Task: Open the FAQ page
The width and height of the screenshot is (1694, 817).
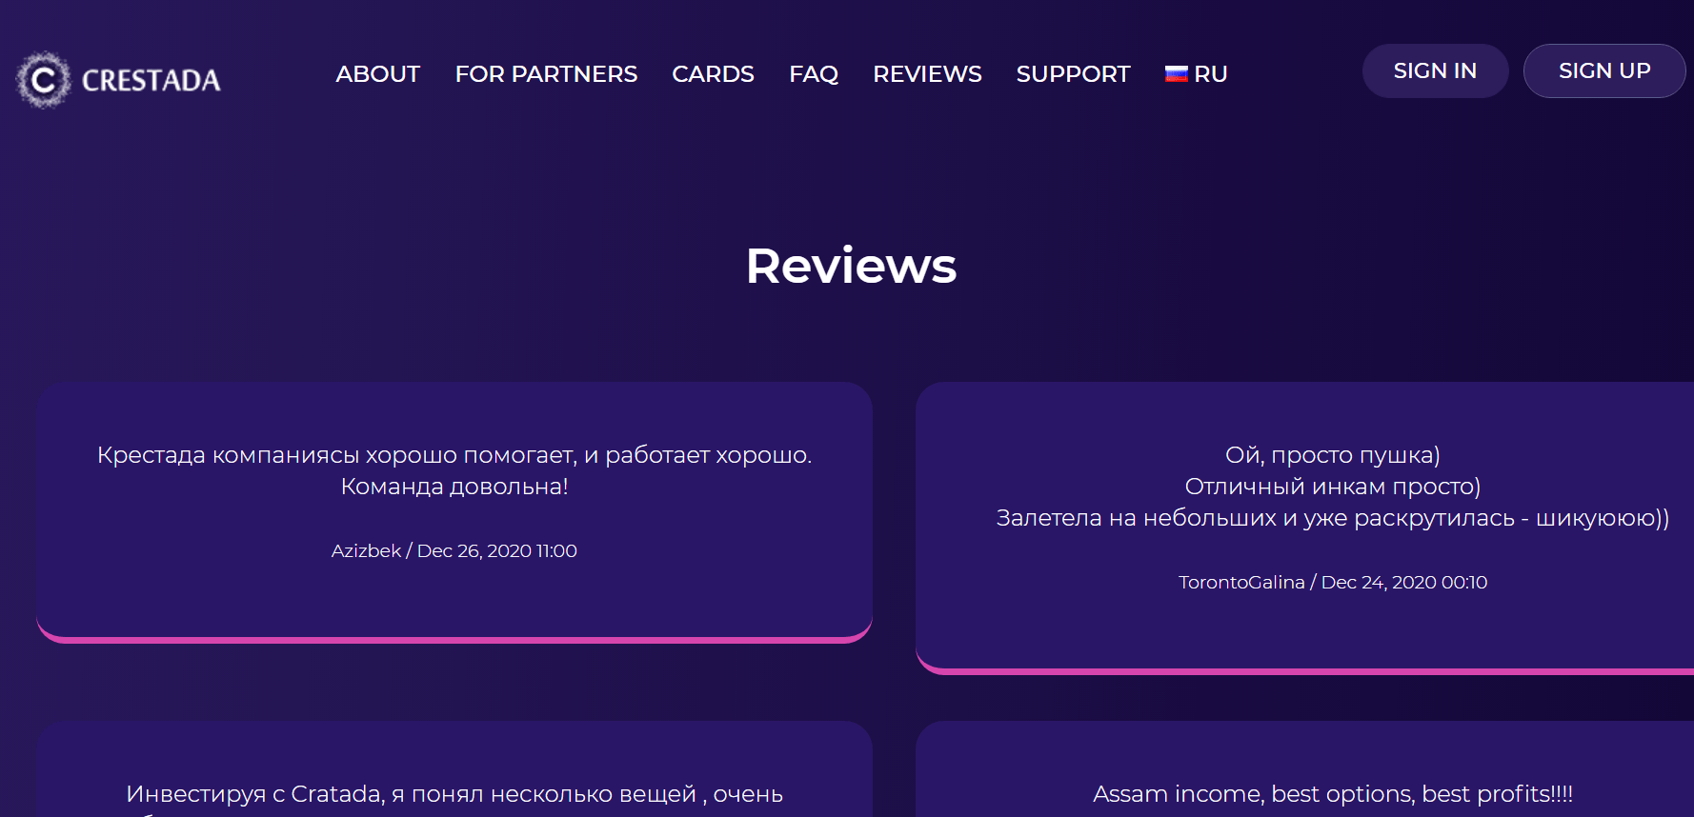Action: [813, 74]
